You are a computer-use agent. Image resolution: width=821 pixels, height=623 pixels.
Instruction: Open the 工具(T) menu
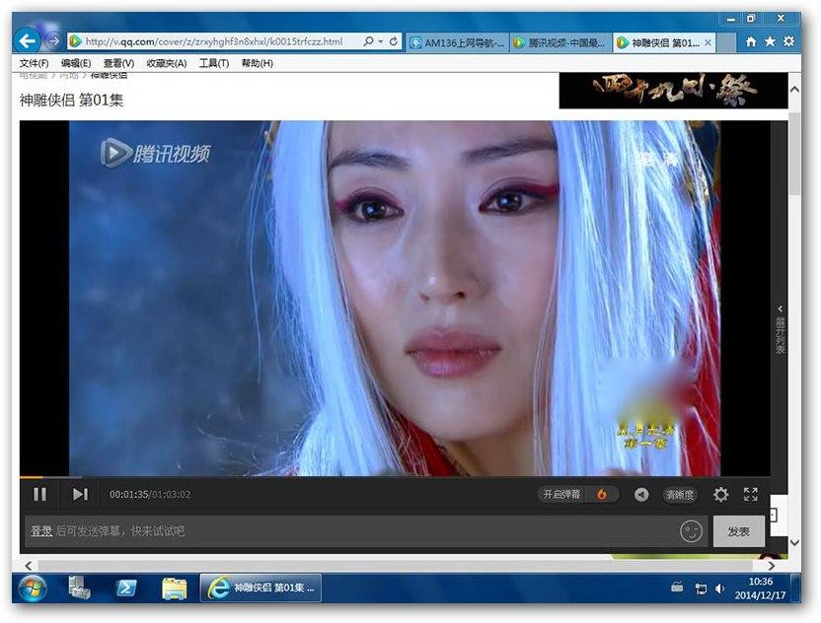coord(213,63)
